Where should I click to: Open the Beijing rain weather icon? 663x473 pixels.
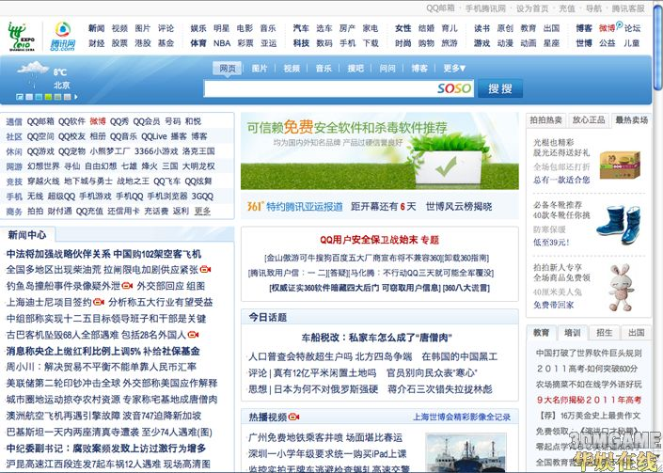coord(33,72)
